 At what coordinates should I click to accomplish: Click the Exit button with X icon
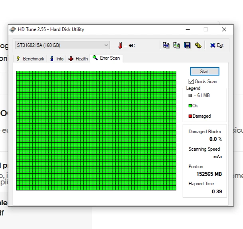(x=217, y=45)
